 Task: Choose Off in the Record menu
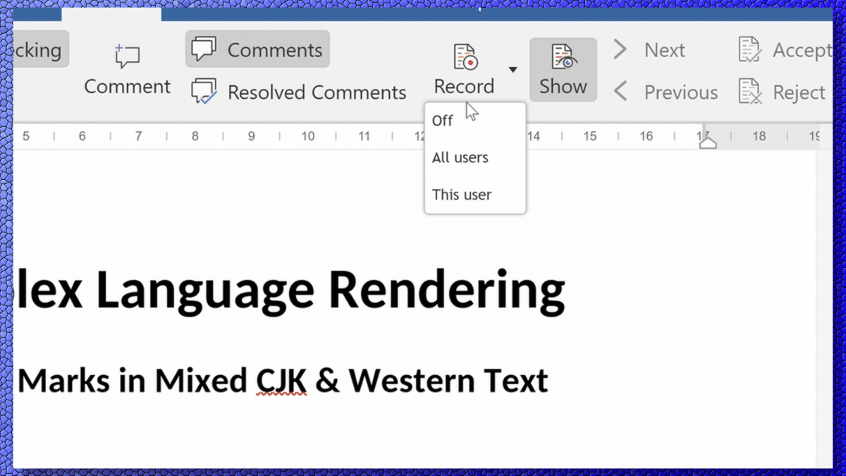443,121
